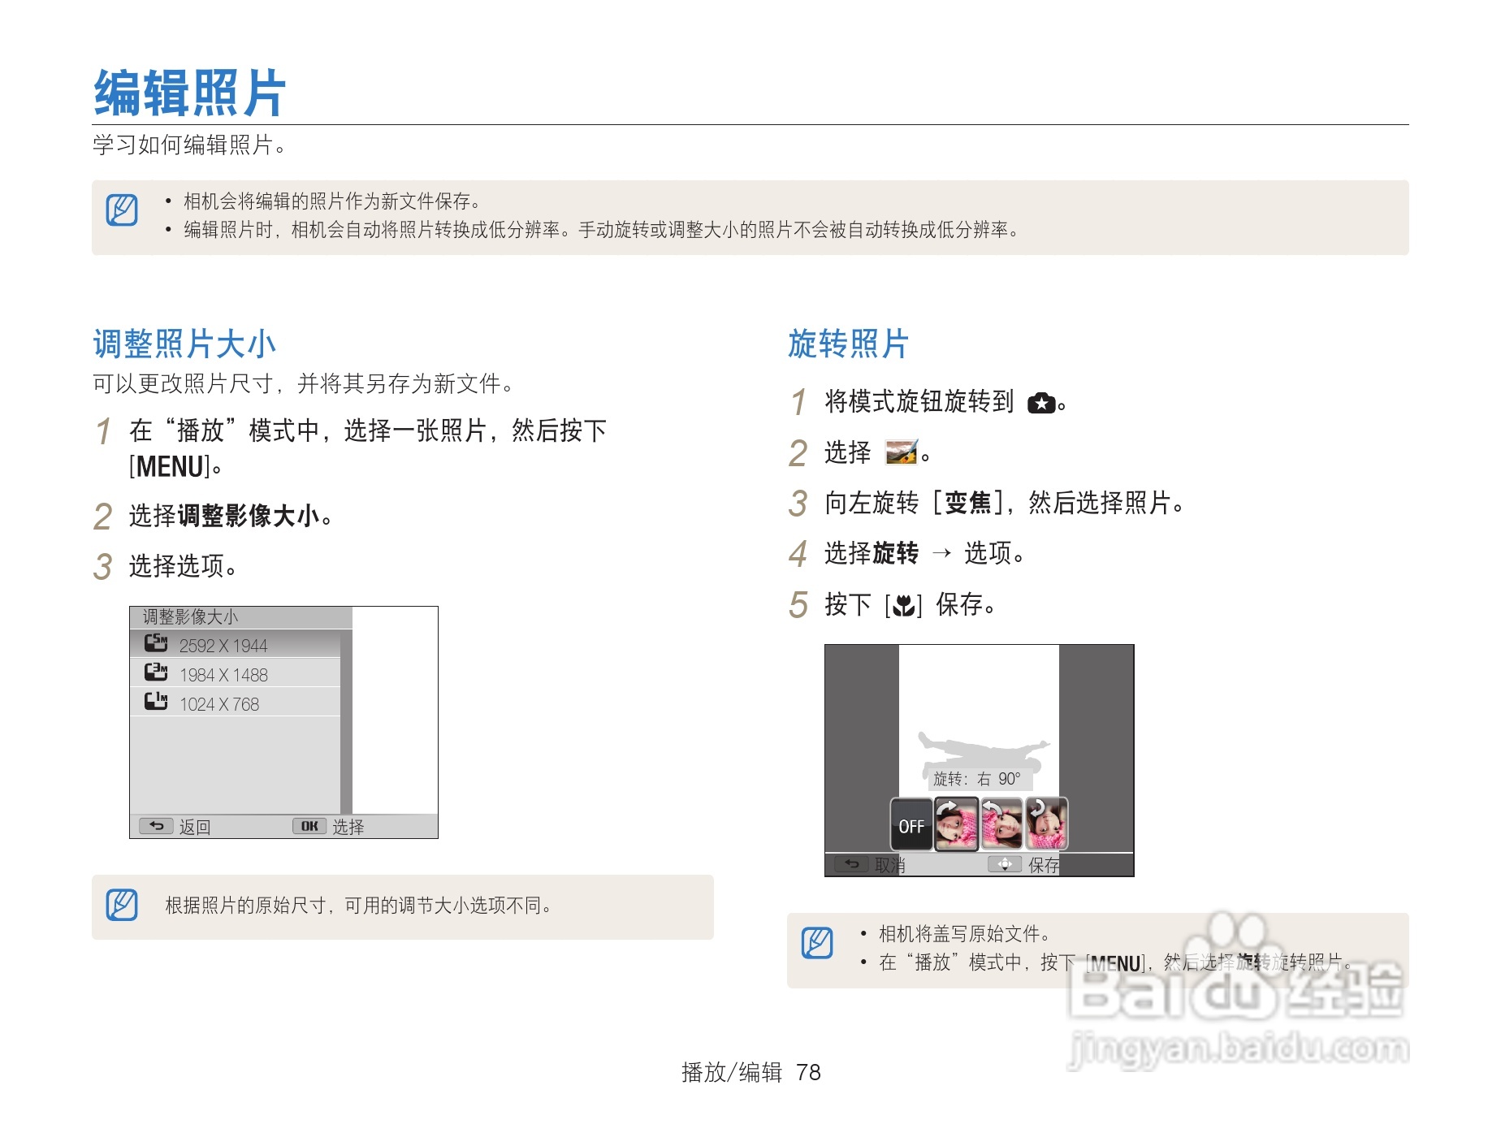Screen dimensions: 1501x1133
Task: Select the rotate left 90° thumbnail option
Action: pyautogui.click(x=1001, y=824)
